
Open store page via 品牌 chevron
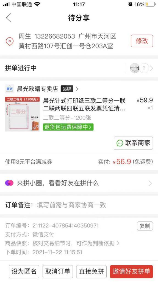77,89
